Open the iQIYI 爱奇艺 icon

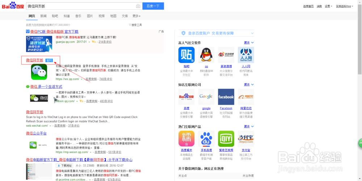(x=226, y=139)
